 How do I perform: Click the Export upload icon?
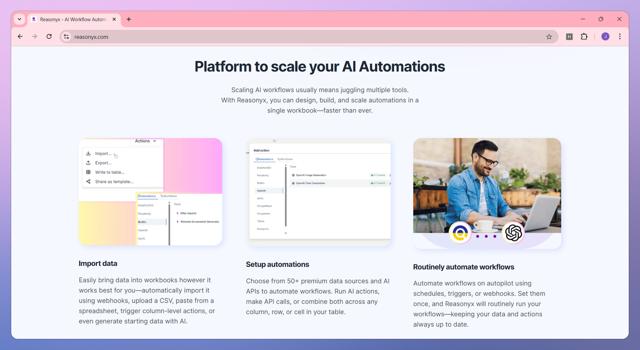[88, 163]
